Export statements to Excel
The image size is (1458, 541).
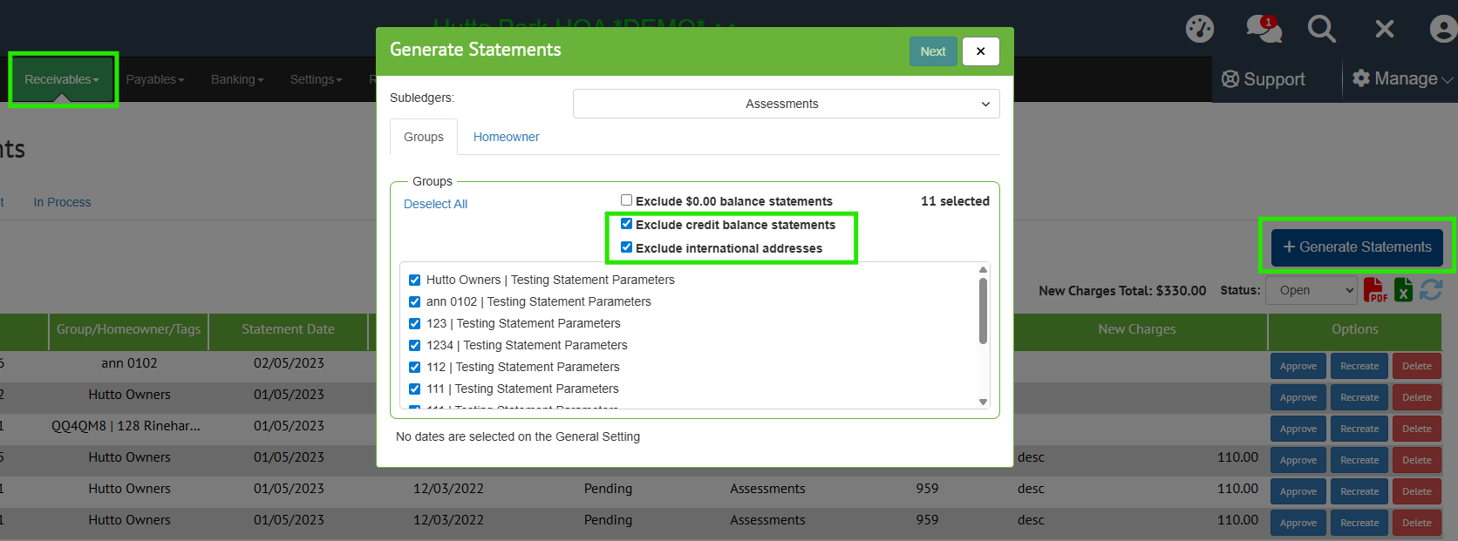click(1403, 290)
